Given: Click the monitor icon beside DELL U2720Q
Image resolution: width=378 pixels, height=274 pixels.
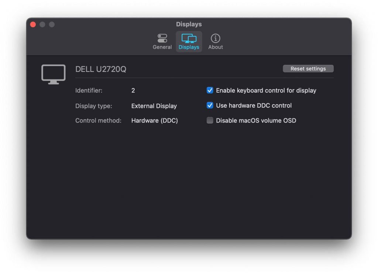Looking at the screenshot, I should pos(53,74).
